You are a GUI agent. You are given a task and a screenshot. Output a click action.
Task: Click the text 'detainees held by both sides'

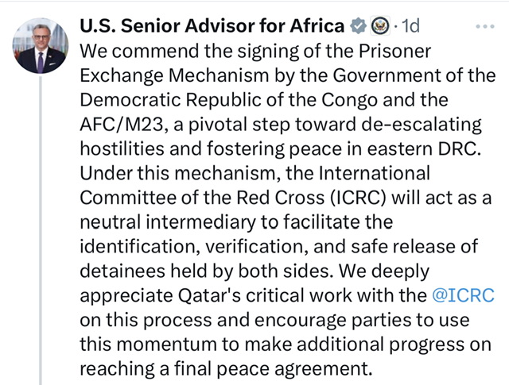click(207, 271)
